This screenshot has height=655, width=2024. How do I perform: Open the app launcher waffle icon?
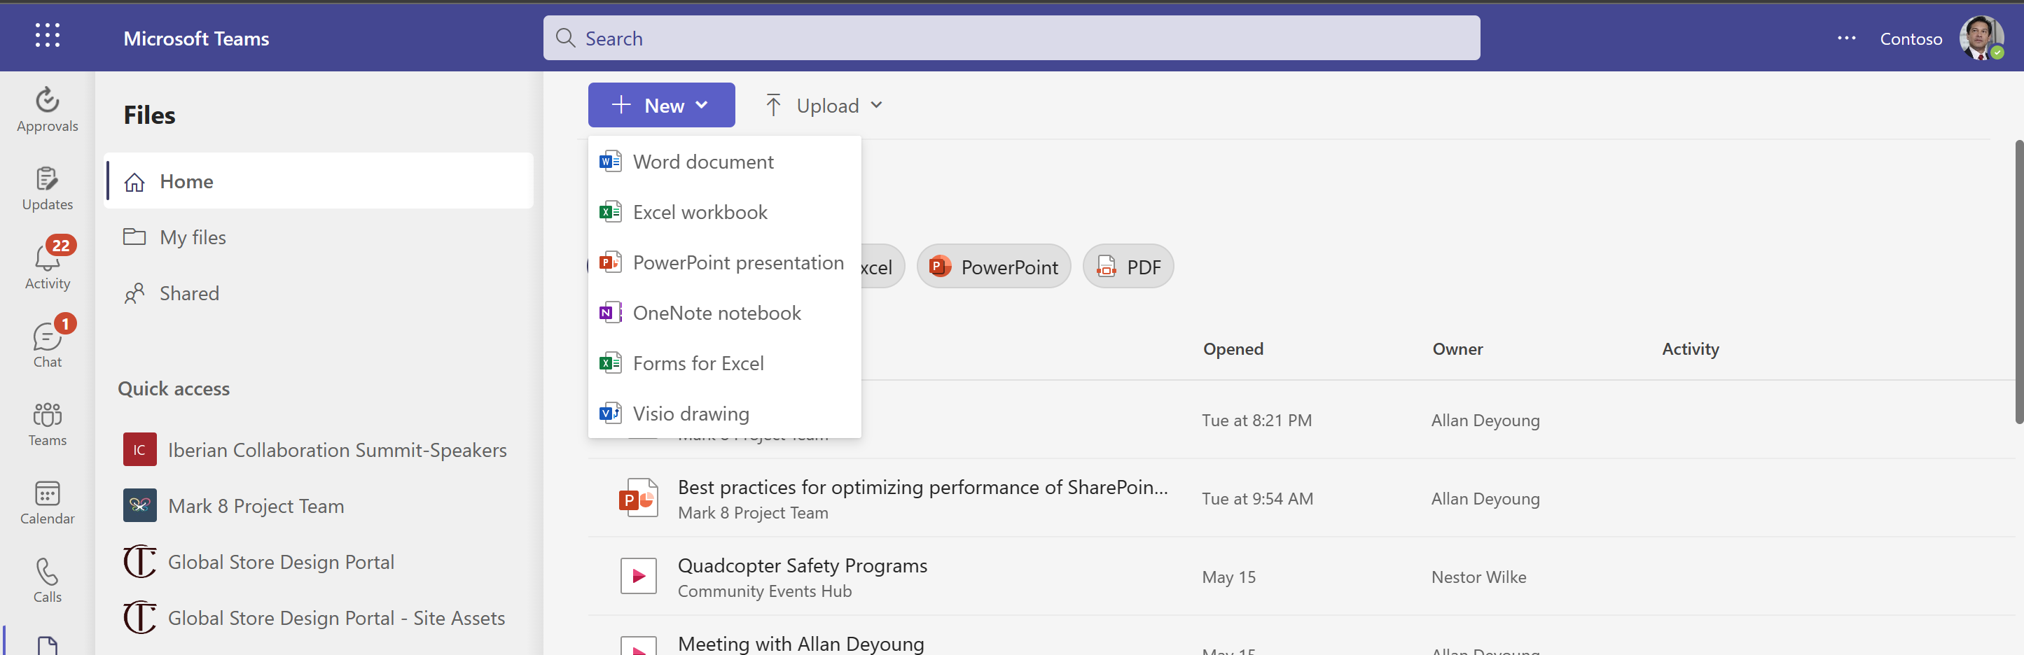click(47, 36)
